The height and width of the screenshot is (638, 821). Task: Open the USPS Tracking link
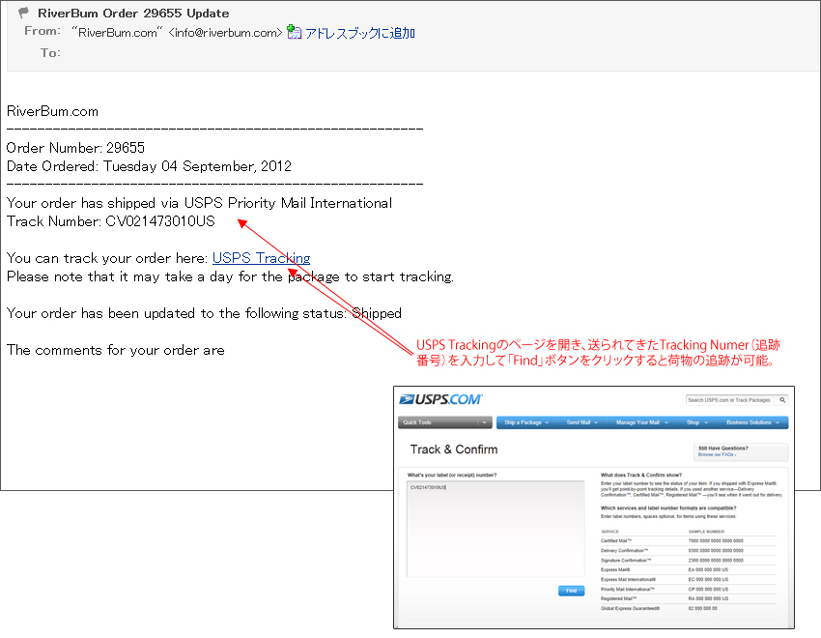262,258
